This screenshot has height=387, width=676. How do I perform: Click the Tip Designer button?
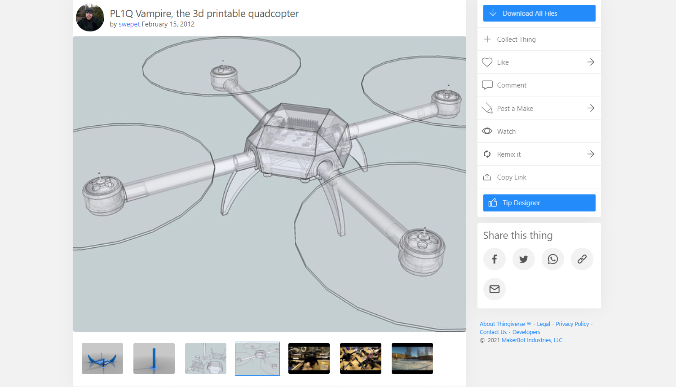pyautogui.click(x=539, y=203)
